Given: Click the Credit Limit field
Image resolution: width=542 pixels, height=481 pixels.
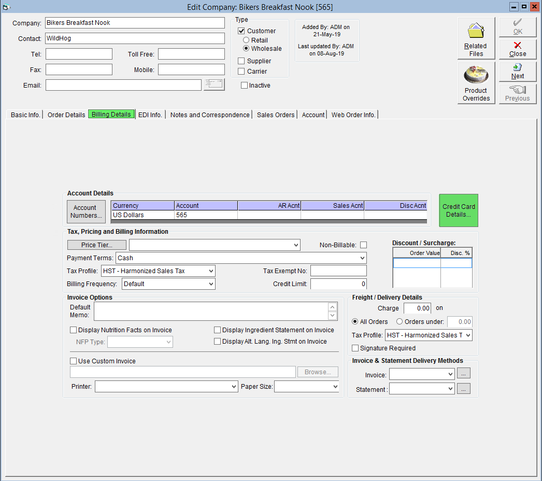Looking at the screenshot, I should (x=338, y=284).
